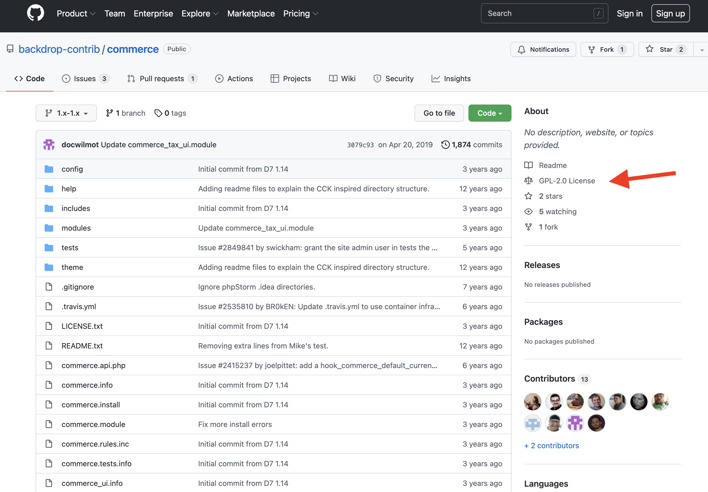Click the GitHub logo home icon
The image size is (708, 492).
(36, 13)
